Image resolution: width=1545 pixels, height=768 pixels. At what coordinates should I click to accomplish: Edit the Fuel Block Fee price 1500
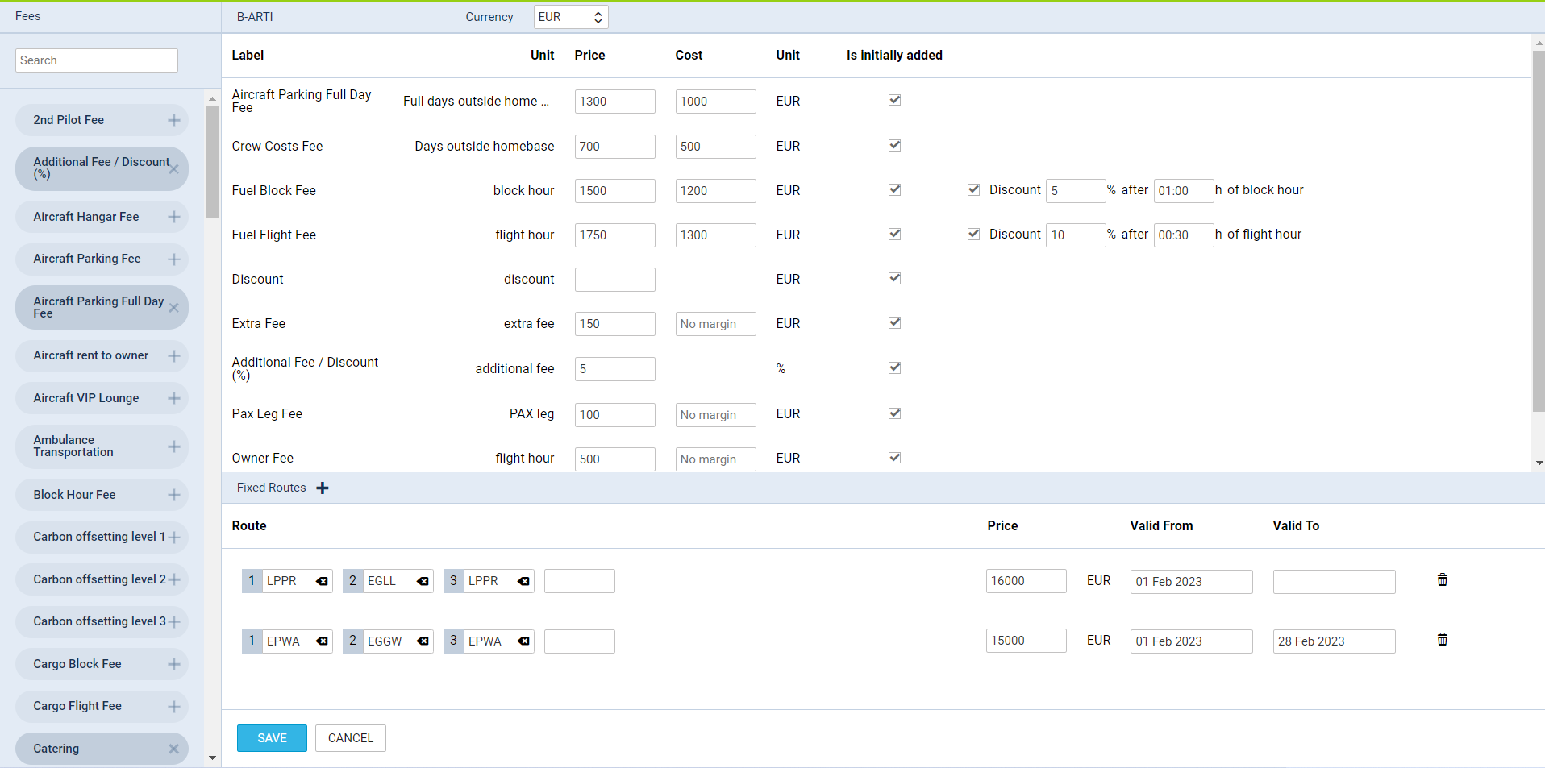615,191
